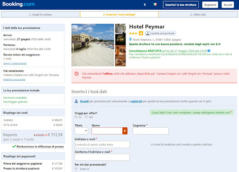The height and width of the screenshot is (172, 239).
Task: Click Pensione completa text
Action: tap(15, 98)
